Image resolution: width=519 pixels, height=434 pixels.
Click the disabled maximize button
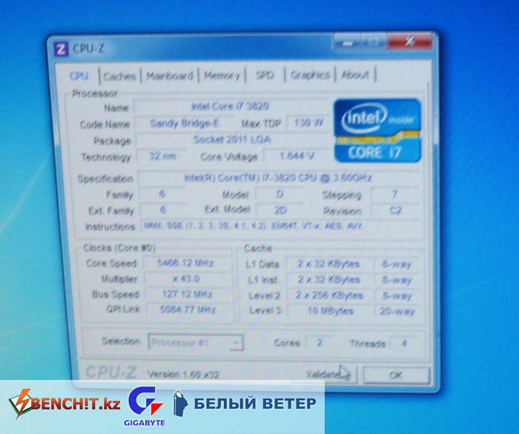[374, 41]
